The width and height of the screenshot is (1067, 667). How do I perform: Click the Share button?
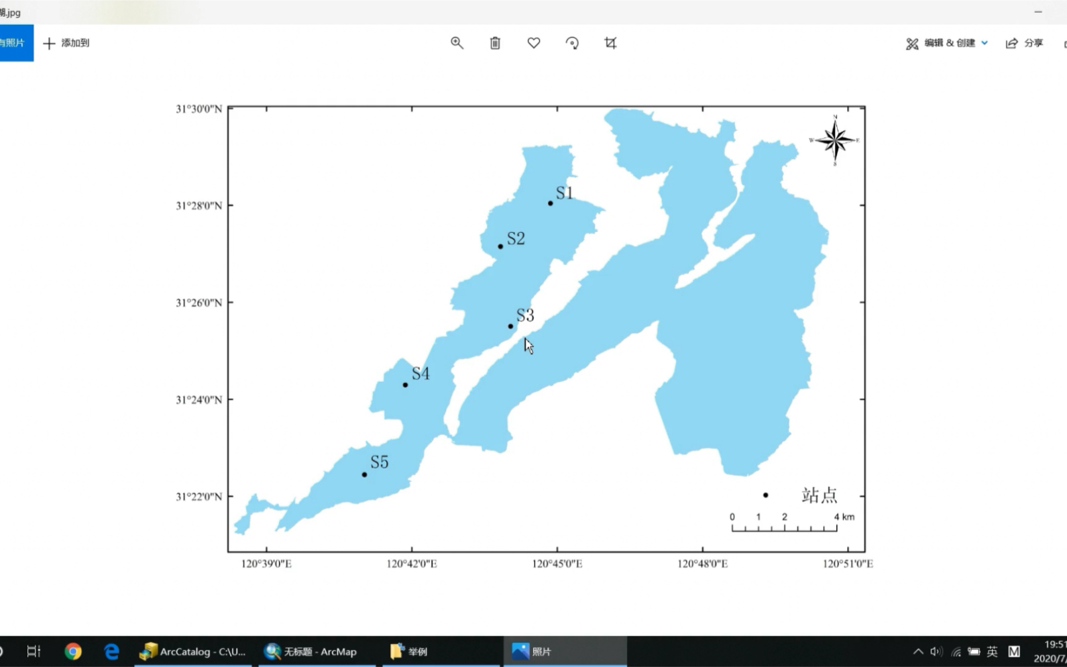click(1024, 43)
